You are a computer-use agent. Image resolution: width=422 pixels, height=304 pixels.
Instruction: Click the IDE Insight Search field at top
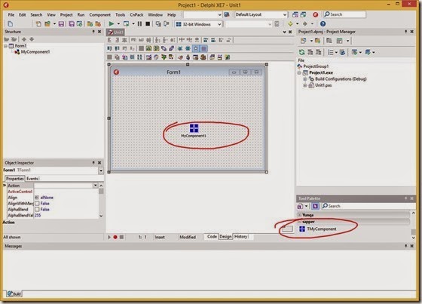(345, 14)
